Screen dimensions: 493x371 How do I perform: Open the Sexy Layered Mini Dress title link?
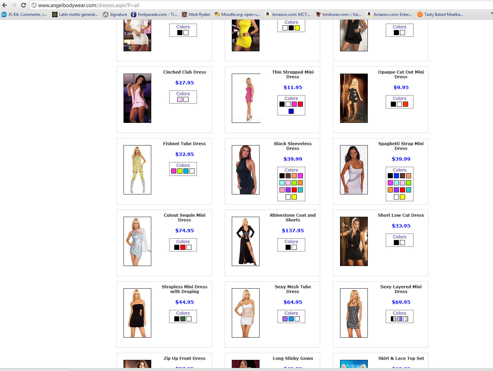[401, 289]
